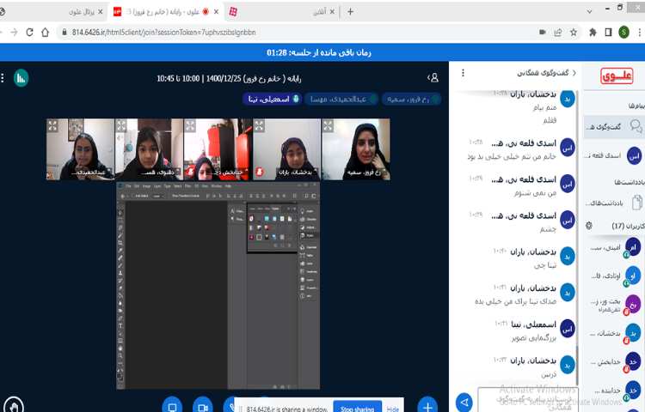This screenshot has height=412, width=645.
Task: Open the blue plus actions button
Action: pos(427,405)
